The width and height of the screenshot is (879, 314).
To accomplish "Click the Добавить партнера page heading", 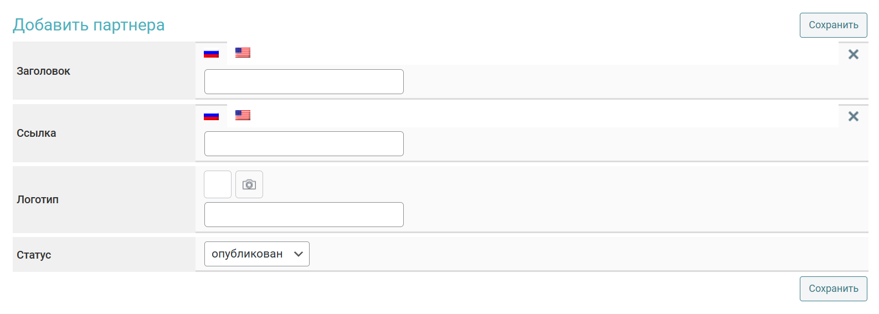I will click(x=89, y=25).
